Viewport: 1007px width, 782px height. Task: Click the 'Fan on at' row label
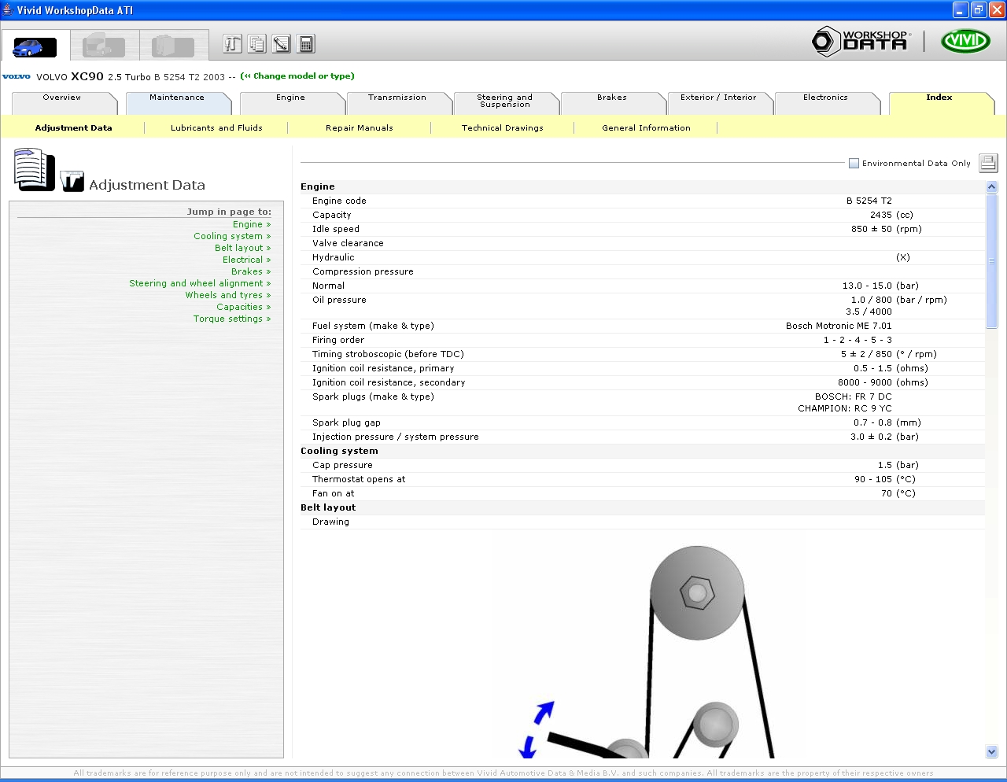coord(334,493)
